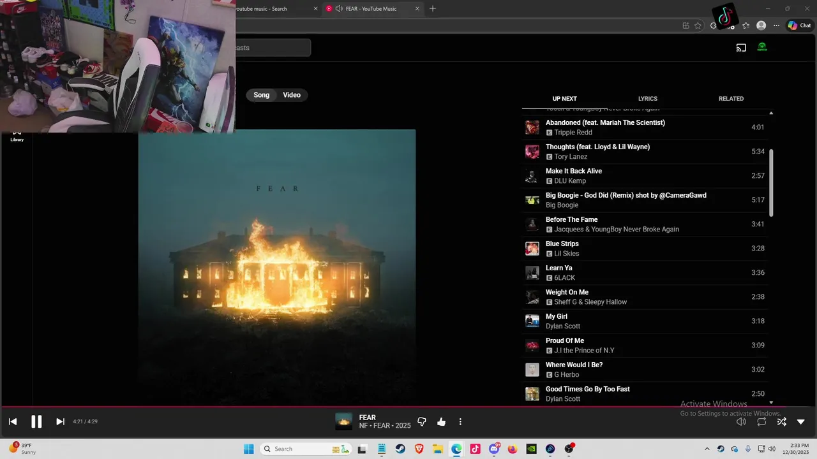817x459 pixels.
Task: Open Library in the sidebar
Action: pyautogui.click(x=17, y=136)
